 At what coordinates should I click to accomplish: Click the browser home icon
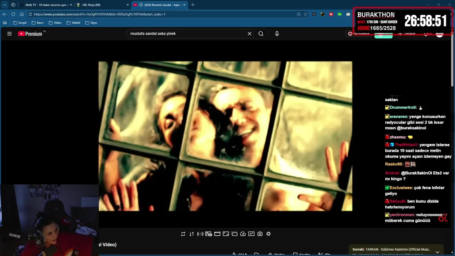coord(22,14)
